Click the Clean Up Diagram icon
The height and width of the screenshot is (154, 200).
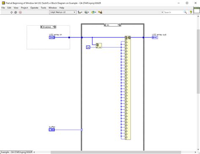(100, 12)
